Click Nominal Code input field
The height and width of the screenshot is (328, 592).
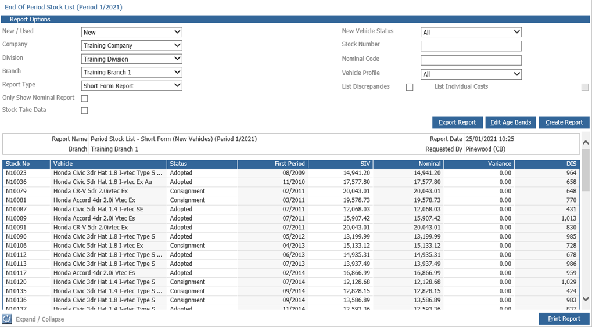coord(471,60)
